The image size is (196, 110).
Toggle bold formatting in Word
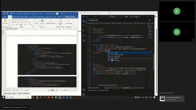click(x=13, y=22)
